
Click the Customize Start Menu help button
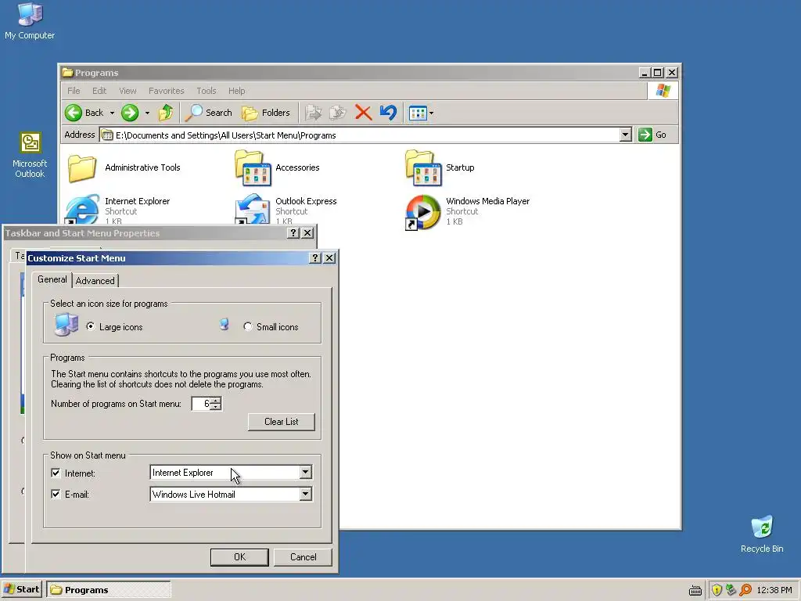pos(315,258)
